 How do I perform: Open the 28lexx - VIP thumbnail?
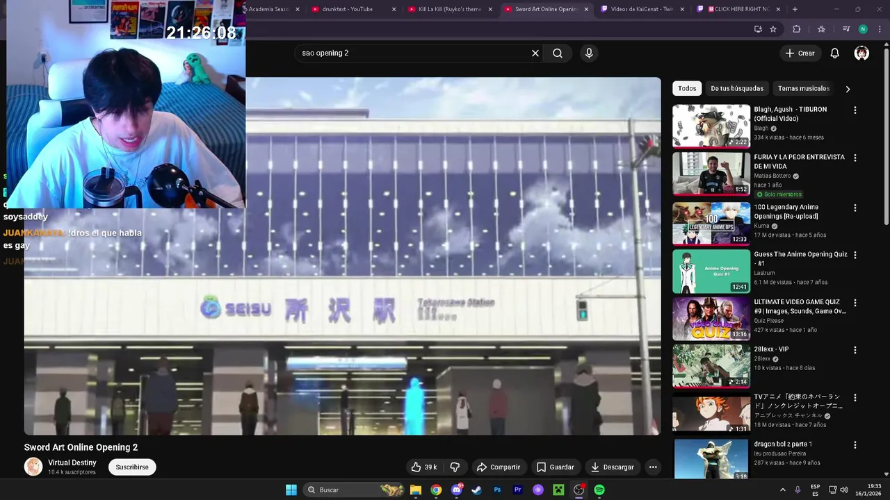click(x=711, y=366)
